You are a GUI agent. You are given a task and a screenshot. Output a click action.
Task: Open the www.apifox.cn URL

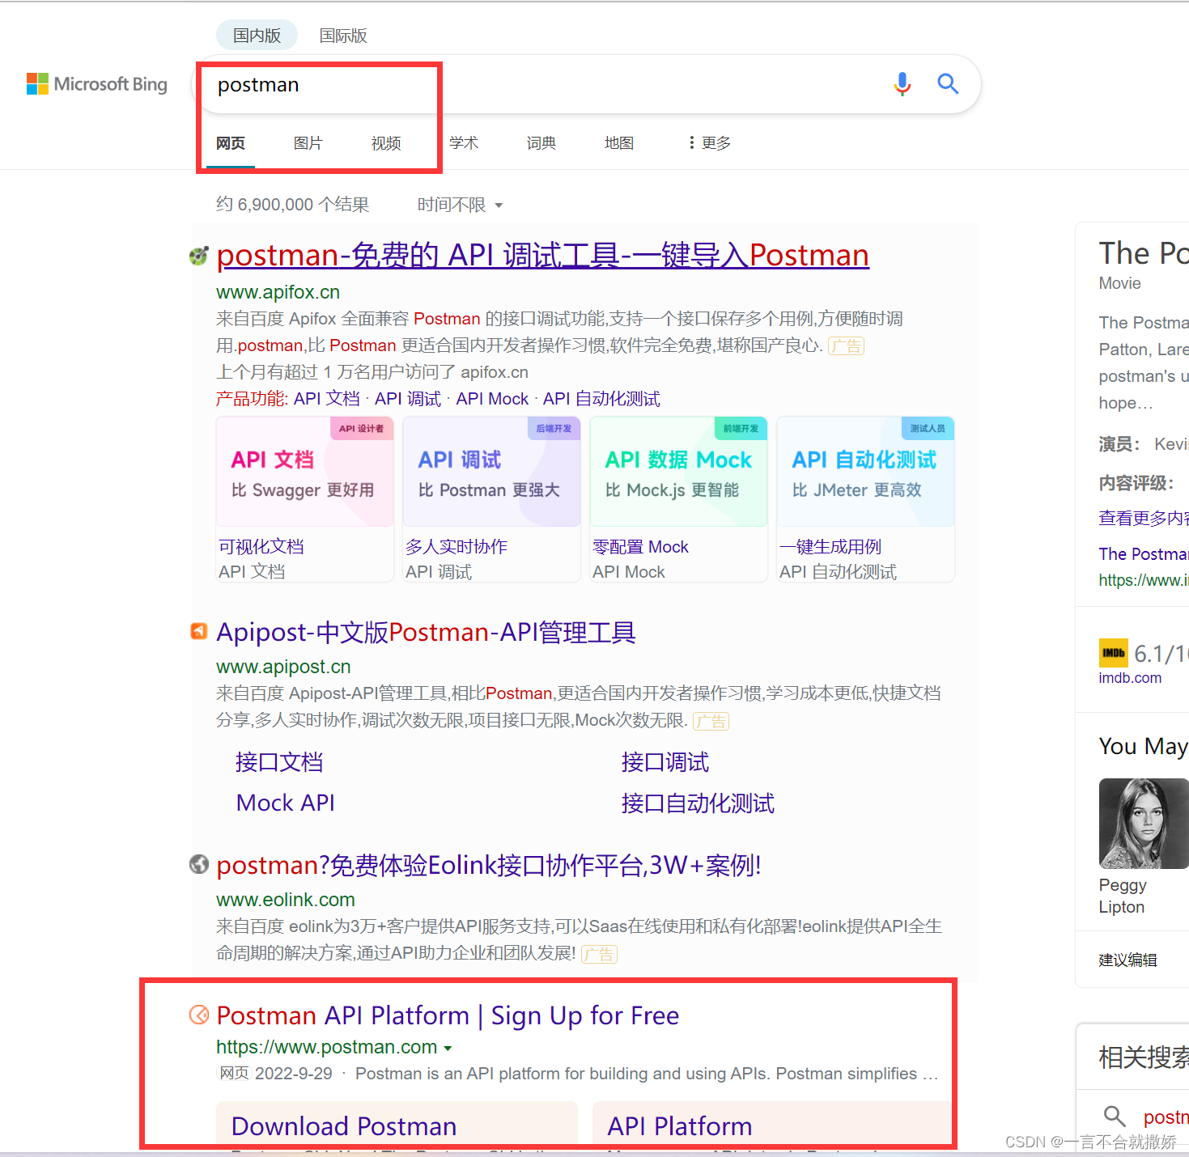[x=278, y=292]
